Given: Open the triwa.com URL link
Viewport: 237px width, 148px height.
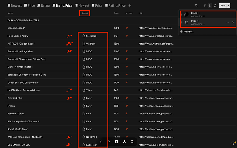Looking at the screenshot, I should tap(156, 90).
